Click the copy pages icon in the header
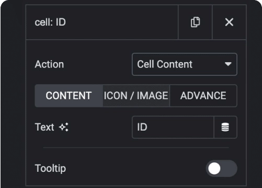 (x=195, y=22)
